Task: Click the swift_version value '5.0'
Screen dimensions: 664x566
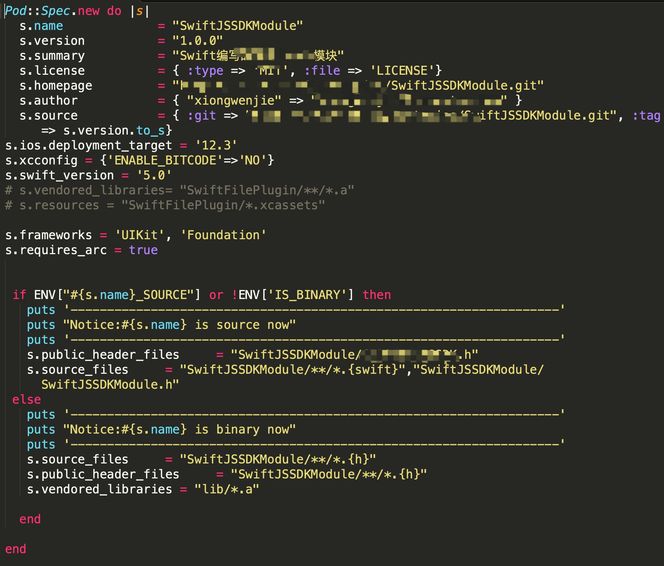Action: (154, 175)
